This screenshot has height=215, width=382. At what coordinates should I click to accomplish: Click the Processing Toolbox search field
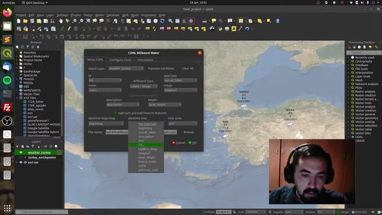coord(363,53)
